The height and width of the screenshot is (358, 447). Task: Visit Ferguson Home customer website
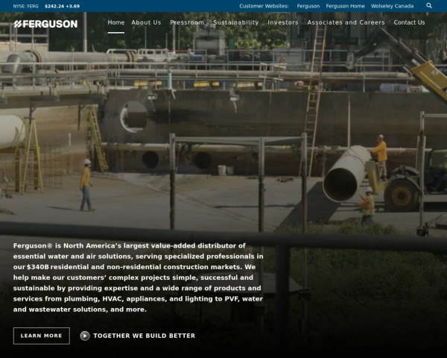(x=345, y=6)
